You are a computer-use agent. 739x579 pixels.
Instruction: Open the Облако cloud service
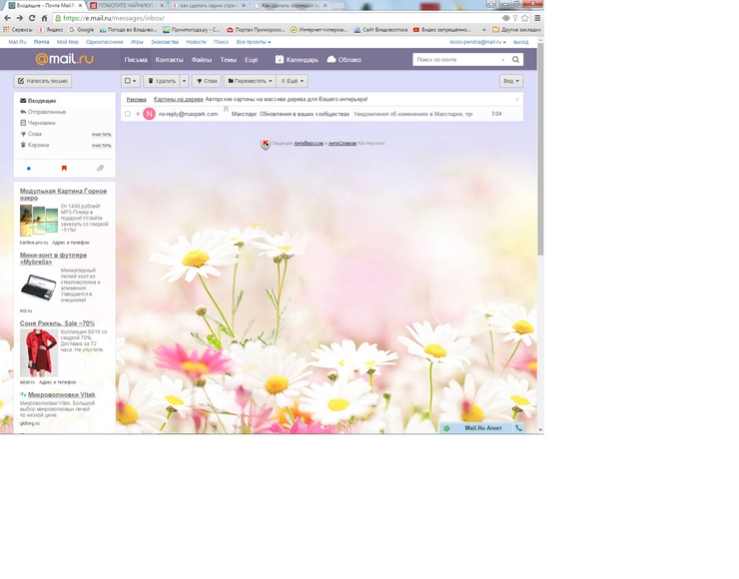click(344, 60)
